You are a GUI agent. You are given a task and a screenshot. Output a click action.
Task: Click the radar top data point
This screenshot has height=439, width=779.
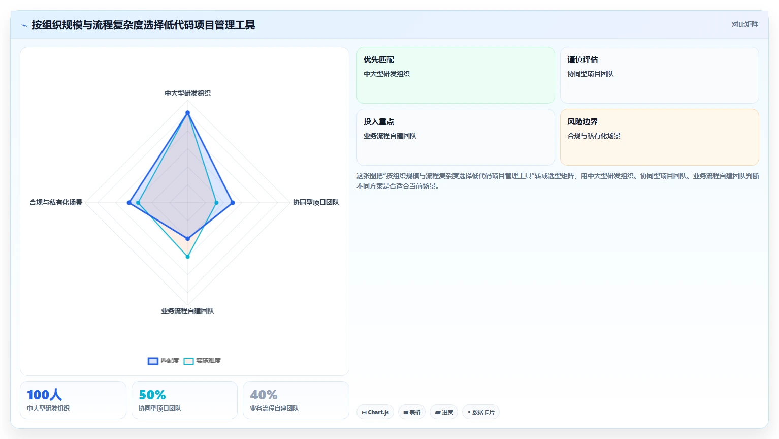[187, 113]
